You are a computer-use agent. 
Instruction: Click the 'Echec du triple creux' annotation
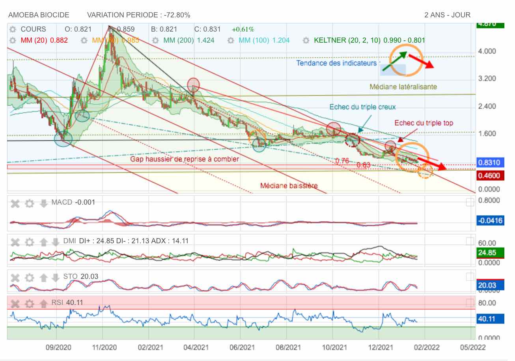(x=362, y=107)
